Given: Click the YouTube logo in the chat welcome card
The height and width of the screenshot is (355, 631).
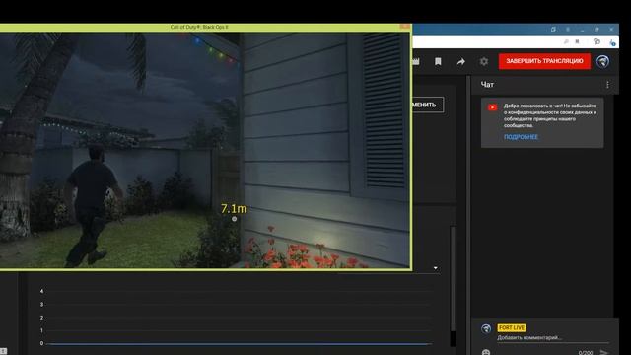Looking at the screenshot, I should (492, 107).
